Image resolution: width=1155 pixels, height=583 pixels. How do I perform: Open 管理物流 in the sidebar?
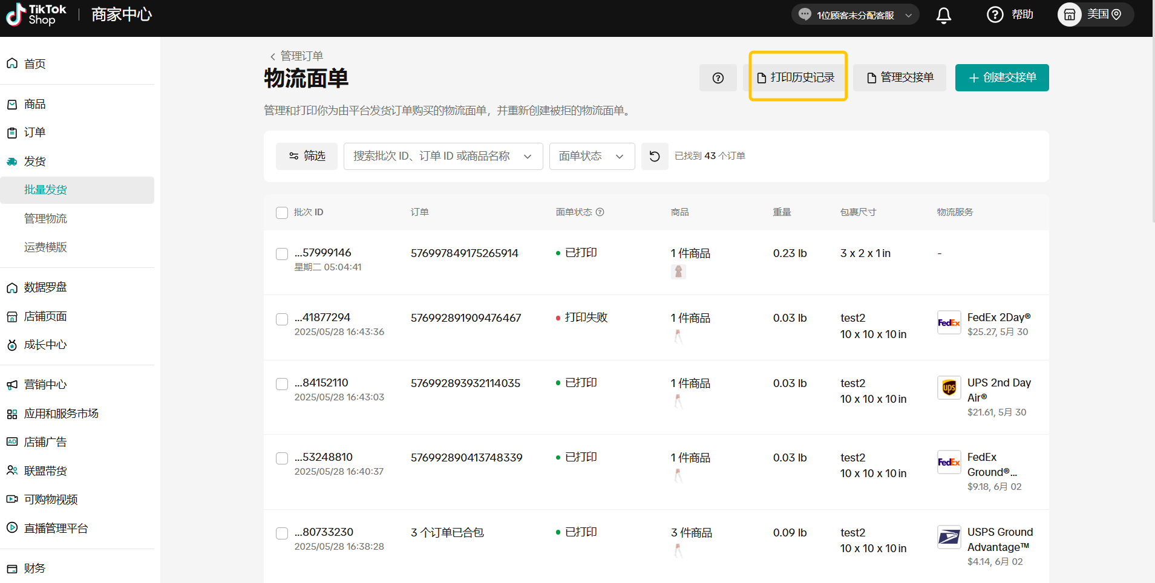45,219
